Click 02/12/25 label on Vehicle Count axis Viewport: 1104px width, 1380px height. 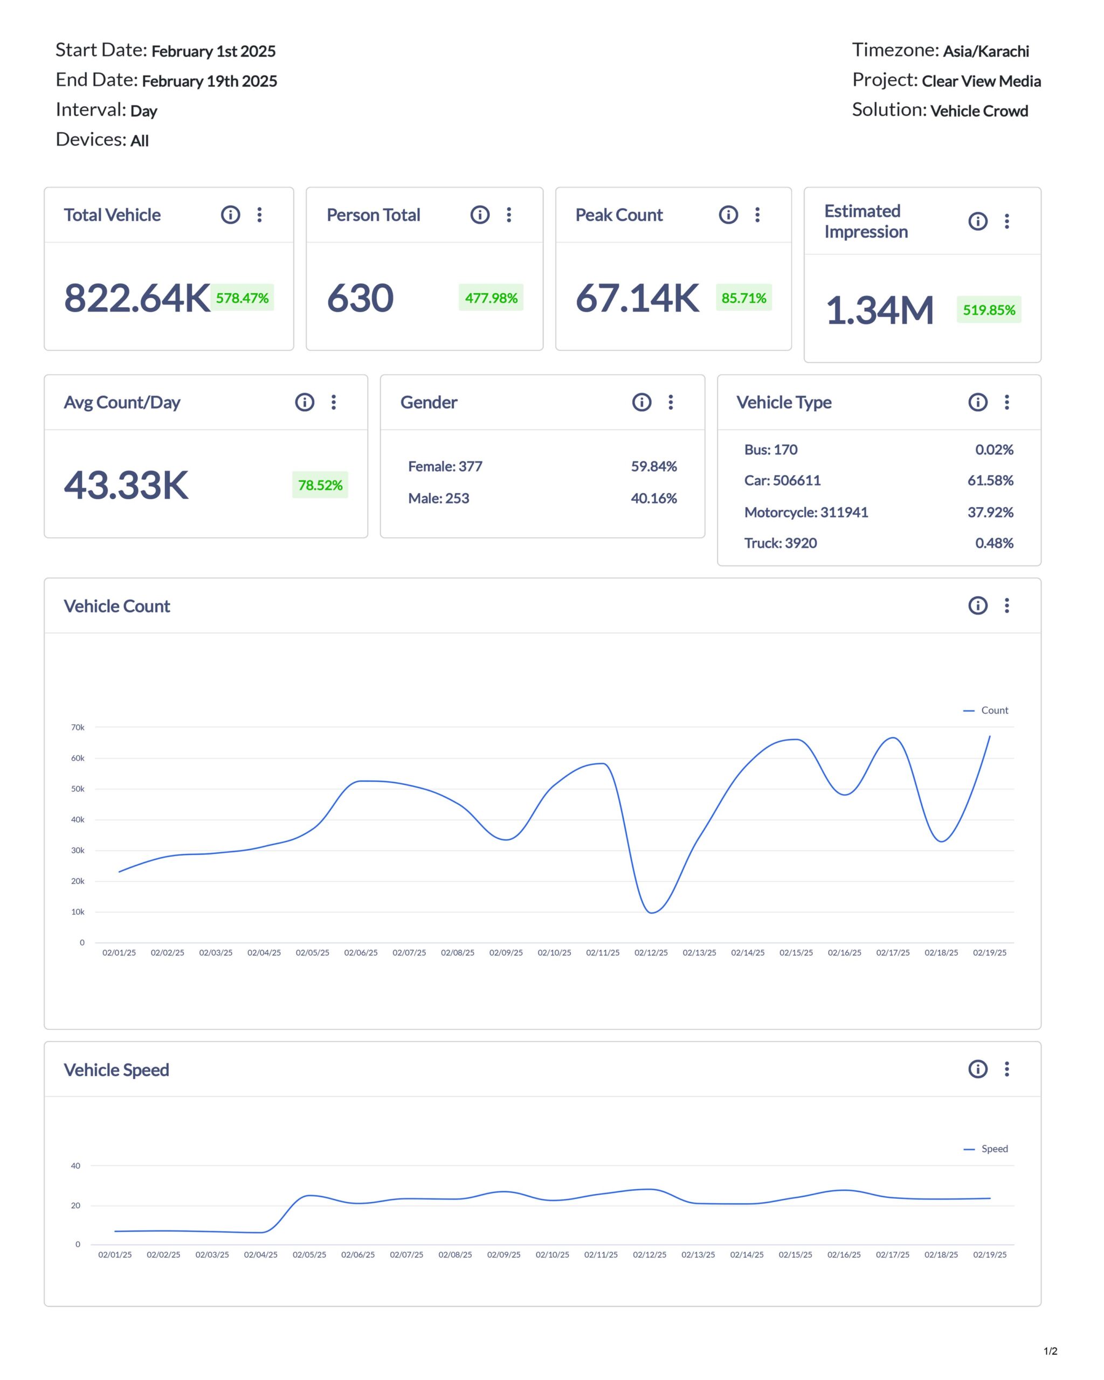tap(651, 953)
